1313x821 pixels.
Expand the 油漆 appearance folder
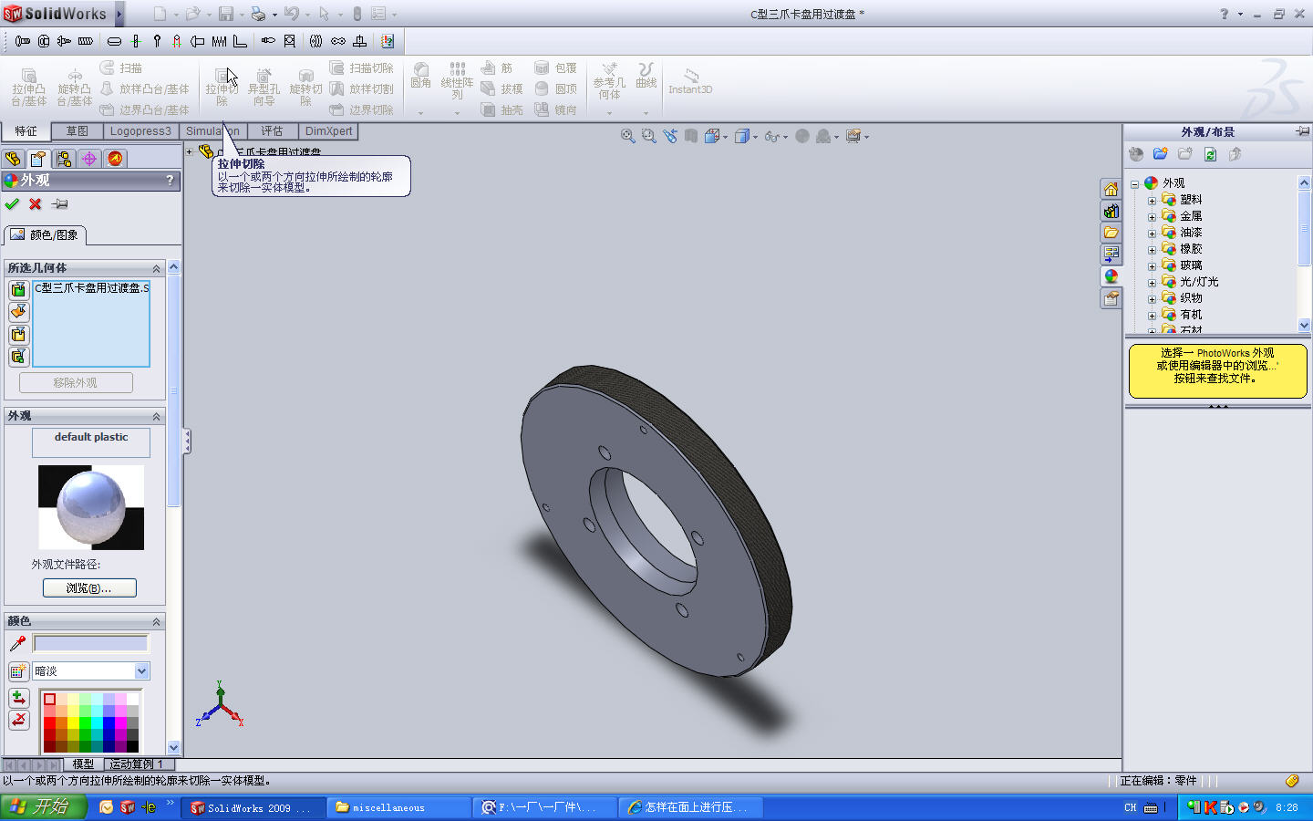pyautogui.click(x=1152, y=234)
